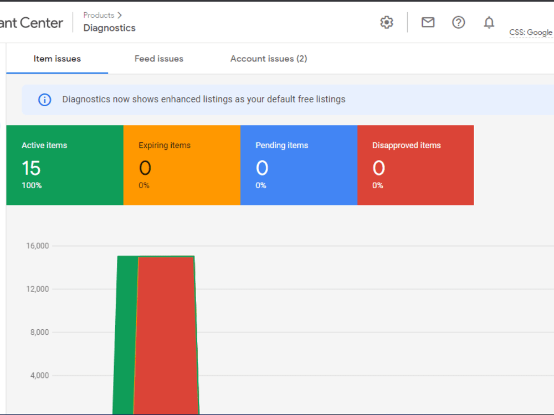Image resolution: width=554 pixels, height=415 pixels.
Task: Click the green area in the chart
Action: click(x=126, y=335)
